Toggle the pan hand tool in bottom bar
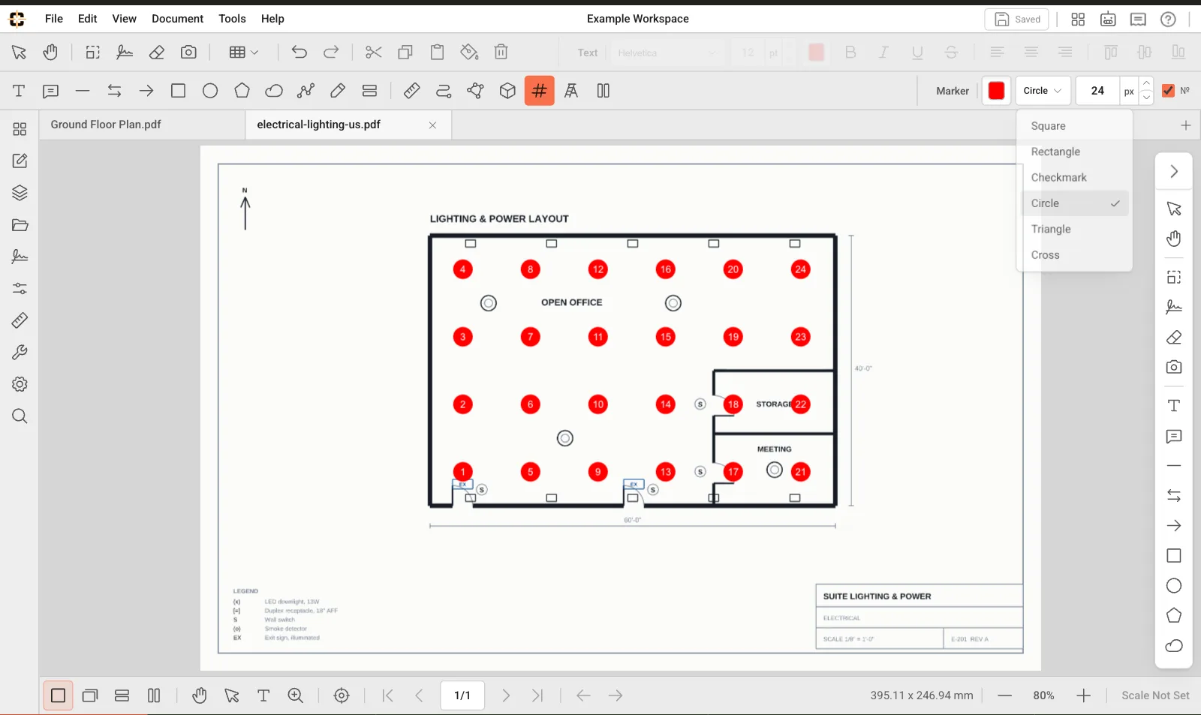 [199, 695]
